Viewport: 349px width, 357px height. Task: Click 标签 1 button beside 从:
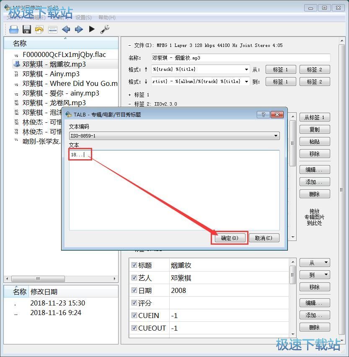281,70
